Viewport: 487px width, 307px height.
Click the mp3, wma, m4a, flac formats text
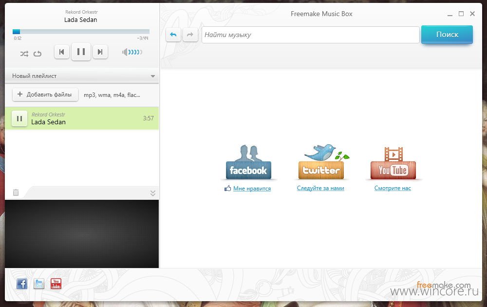click(112, 95)
